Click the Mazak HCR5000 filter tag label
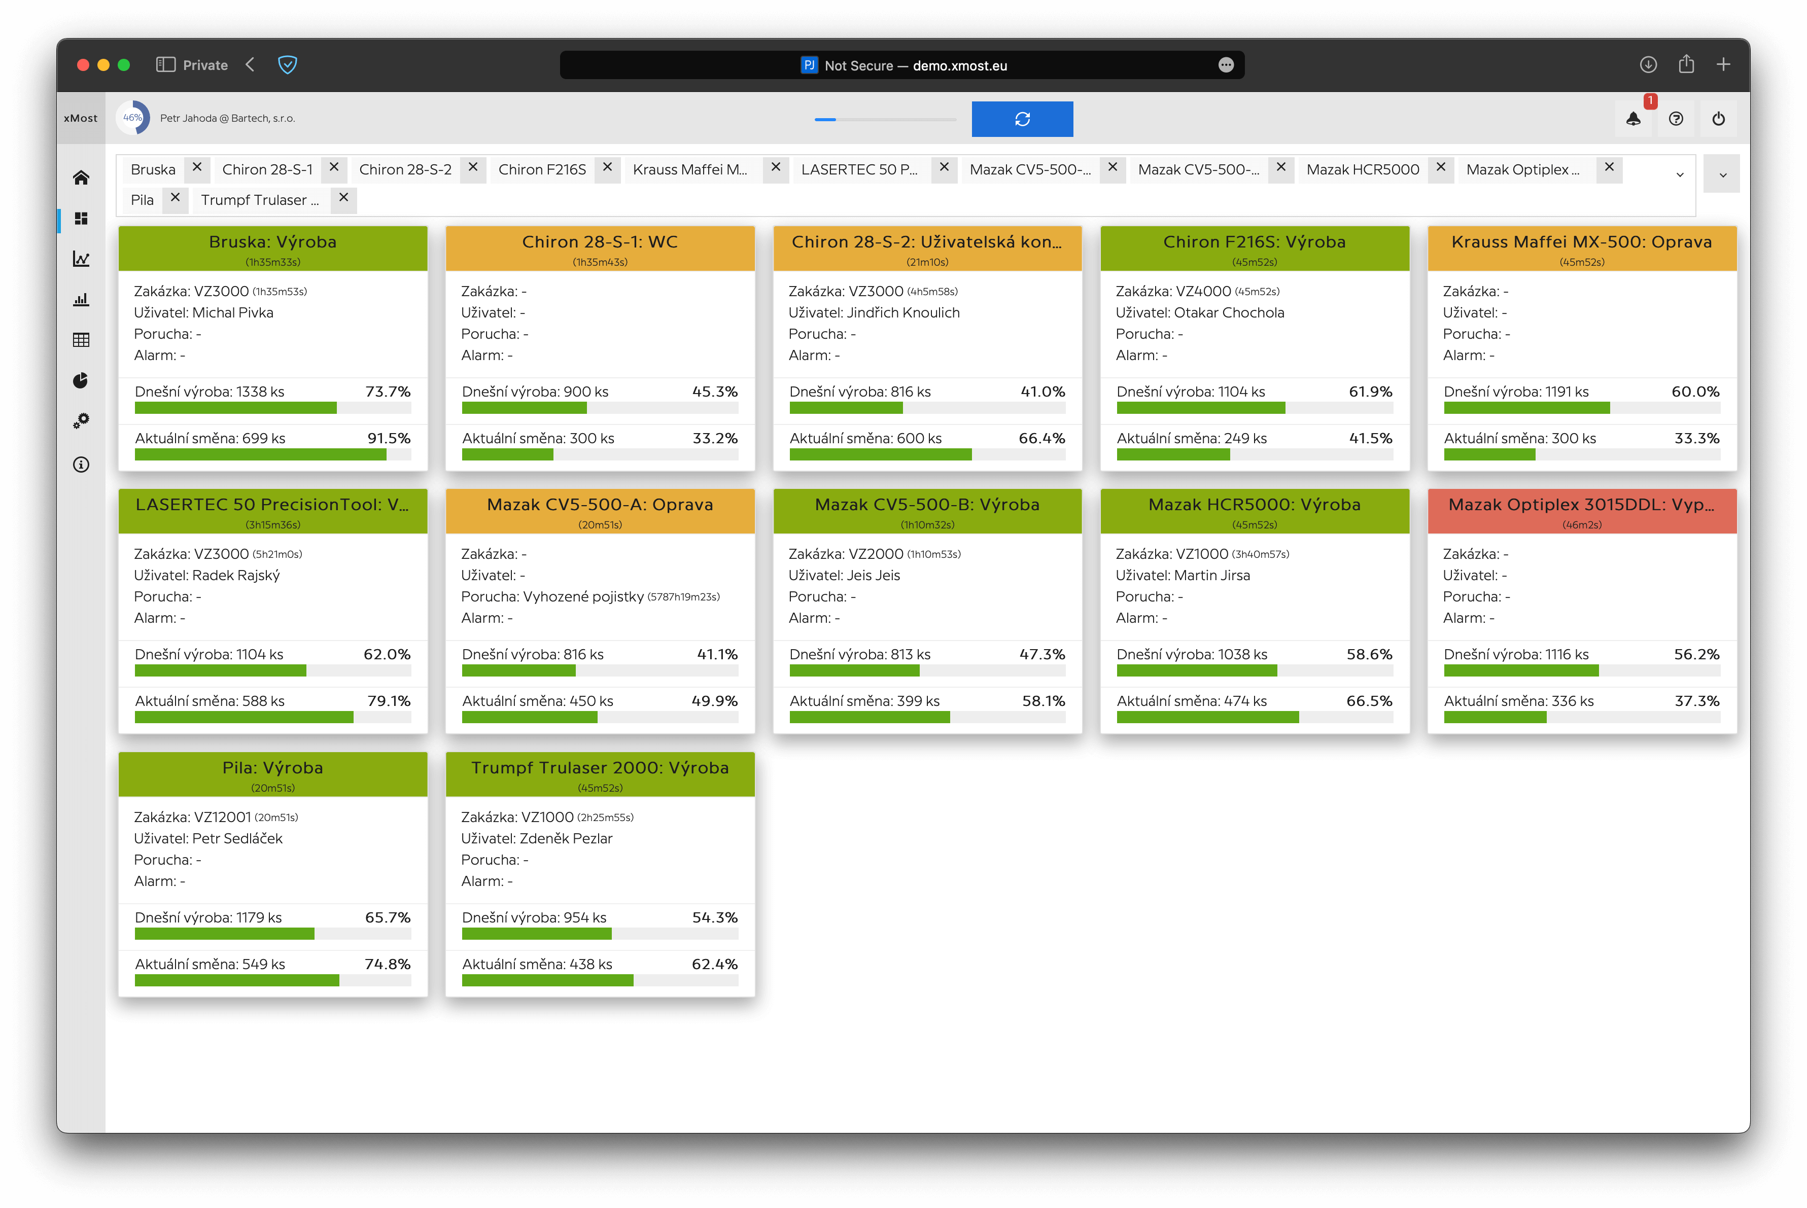1807x1208 pixels. click(x=1363, y=169)
